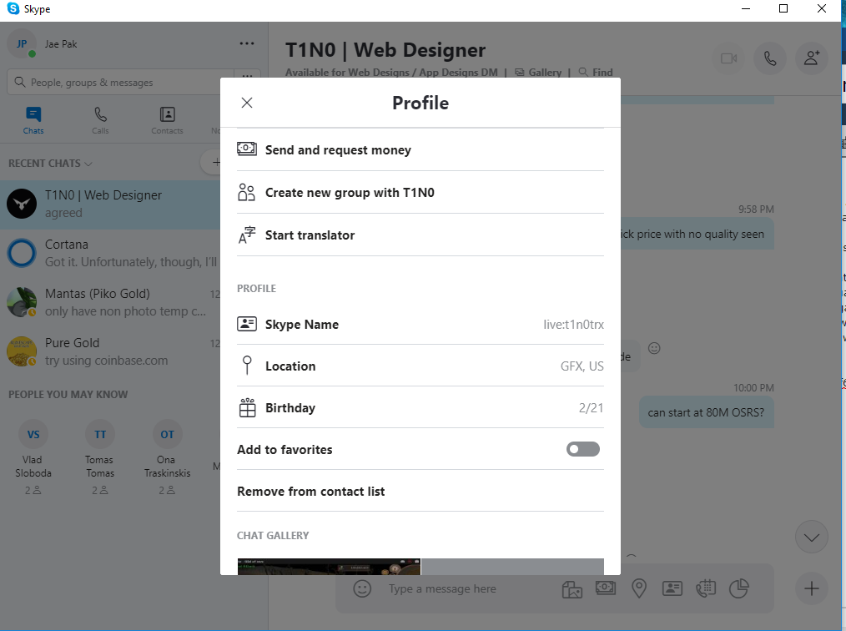This screenshot has width=846, height=631.
Task: Click the group people icon in Profile
Action: 247,192
